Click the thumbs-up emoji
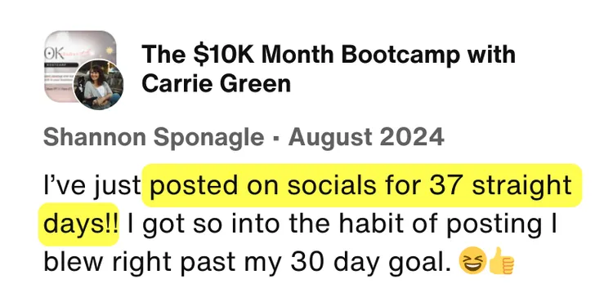613x306 pixels. (x=501, y=260)
